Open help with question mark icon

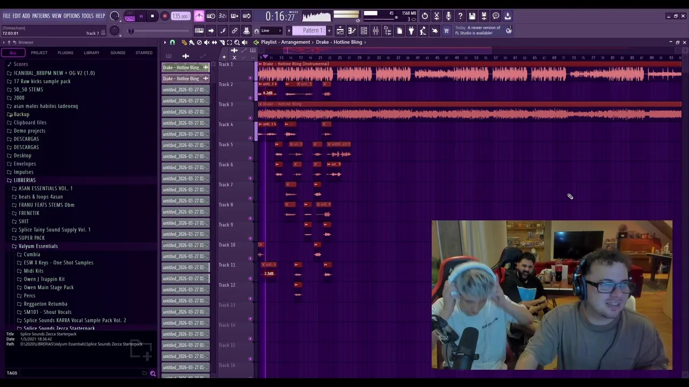[x=460, y=16]
